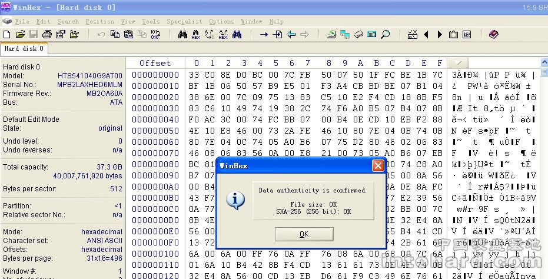
Task: Click the Offset column header
Action: click(155, 63)
